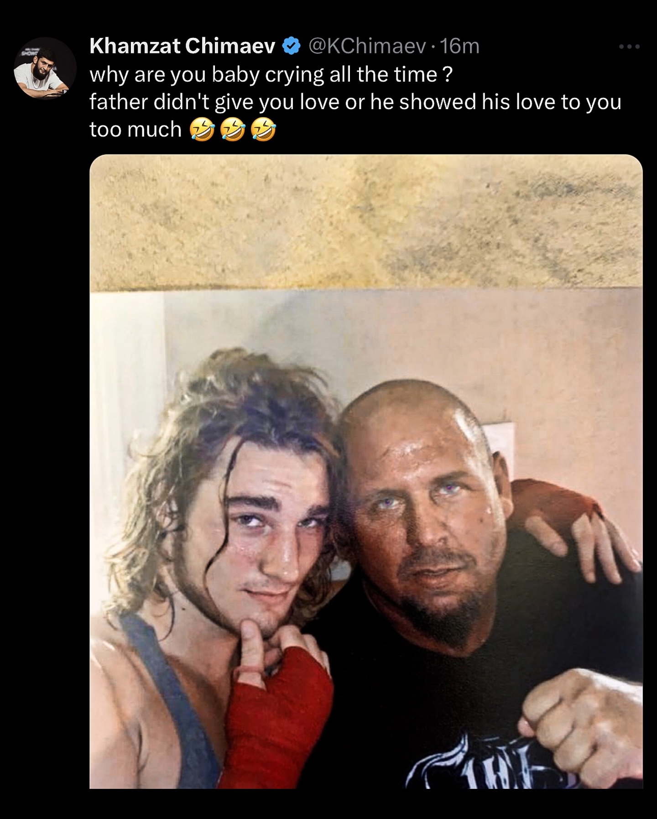The image size is (657, 819).
Task: Open the three-dot more options menu
Action: click(629, 46)
